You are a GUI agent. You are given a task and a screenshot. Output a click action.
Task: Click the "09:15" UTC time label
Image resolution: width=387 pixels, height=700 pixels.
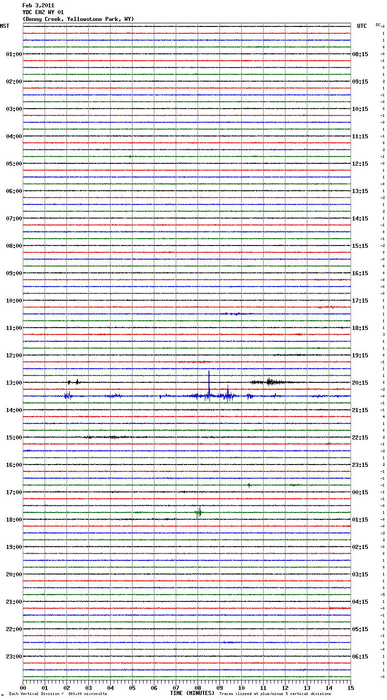pyautogui.click(x=360, y=82)
